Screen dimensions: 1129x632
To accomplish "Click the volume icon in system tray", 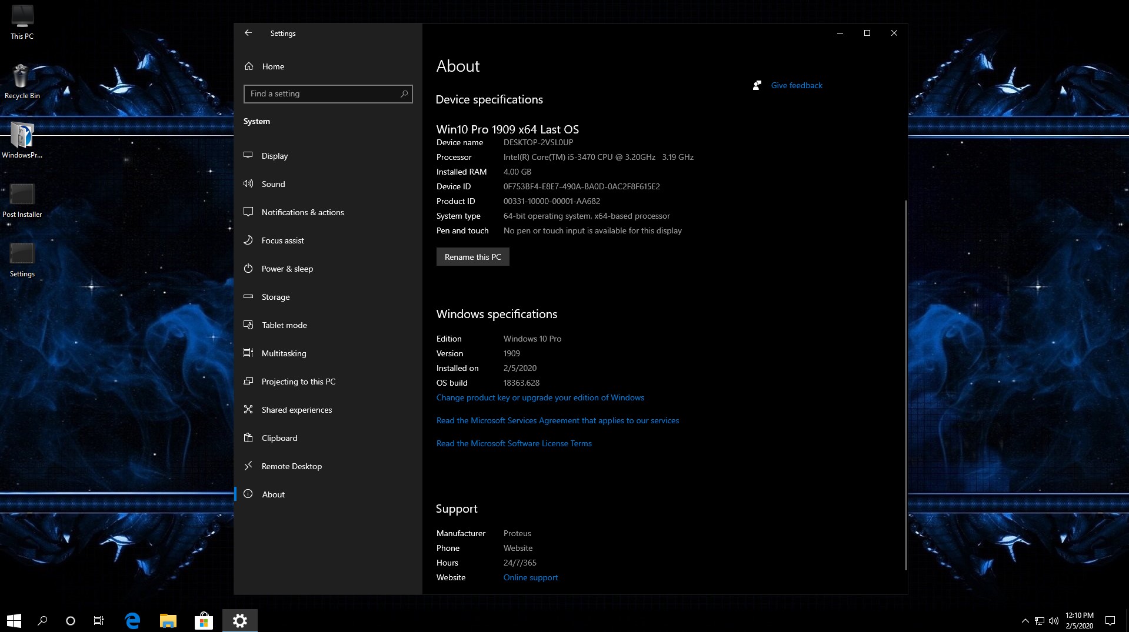I will coord(1053,620).
